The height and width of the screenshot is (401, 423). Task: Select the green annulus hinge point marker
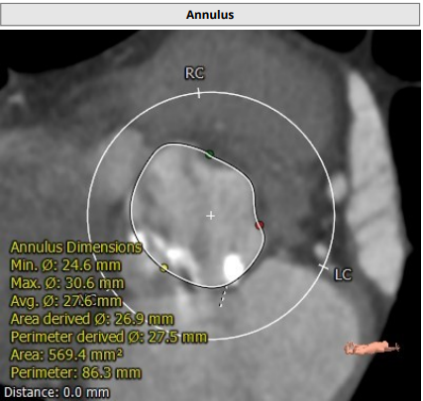tap(209, 154)
